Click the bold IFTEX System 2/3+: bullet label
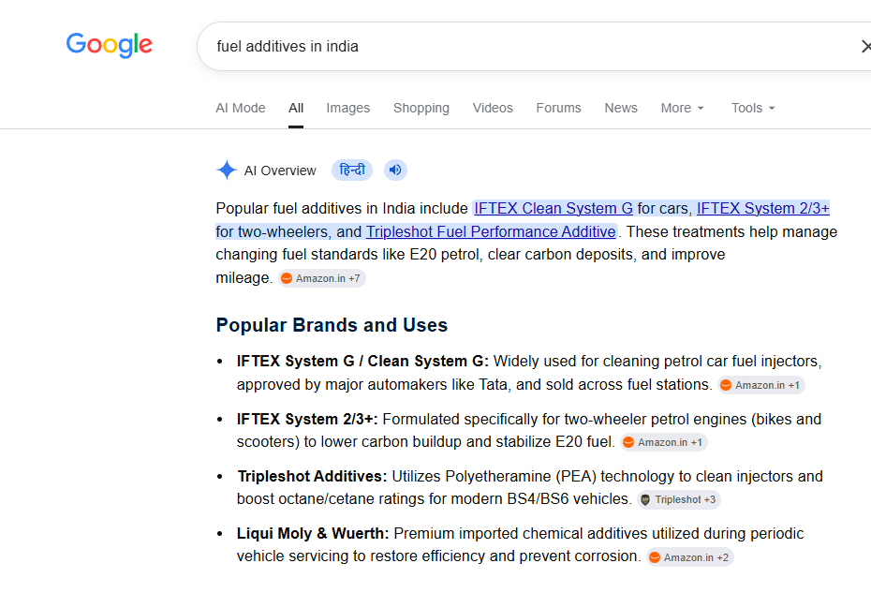The width and height of the screenshot is (871, 593). 307,419
